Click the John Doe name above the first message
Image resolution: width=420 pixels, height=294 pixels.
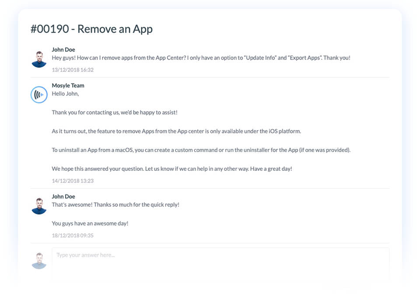click(63, 50)
